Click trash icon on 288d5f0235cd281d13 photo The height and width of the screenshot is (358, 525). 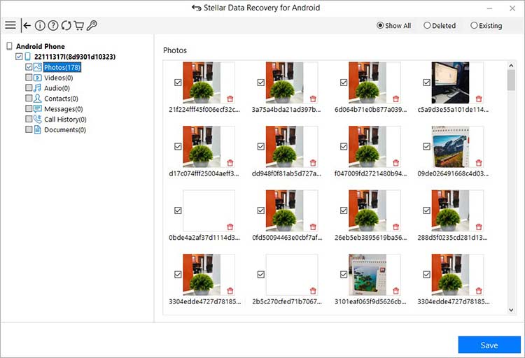pyautogui.click(x=479, y=227)
